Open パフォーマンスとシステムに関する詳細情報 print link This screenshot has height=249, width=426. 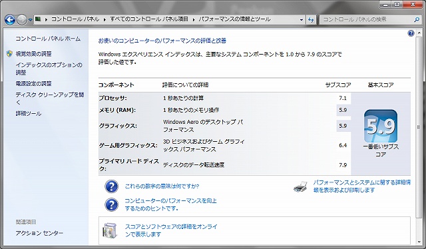(362, 186)
